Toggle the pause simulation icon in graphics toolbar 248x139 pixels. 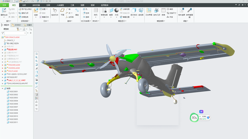[37, 105]
